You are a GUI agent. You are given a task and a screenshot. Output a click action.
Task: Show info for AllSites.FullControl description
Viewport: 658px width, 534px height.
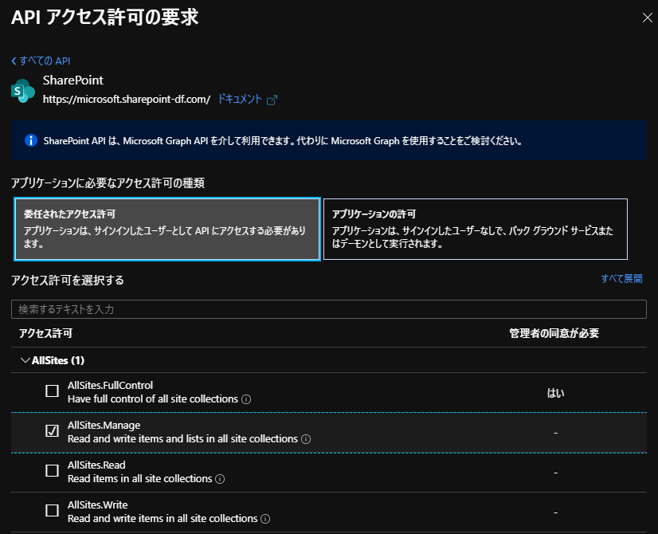point(246,399)
